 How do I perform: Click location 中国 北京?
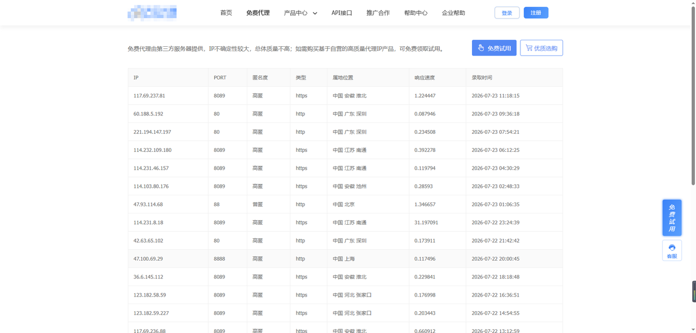(x=344, y=205)
